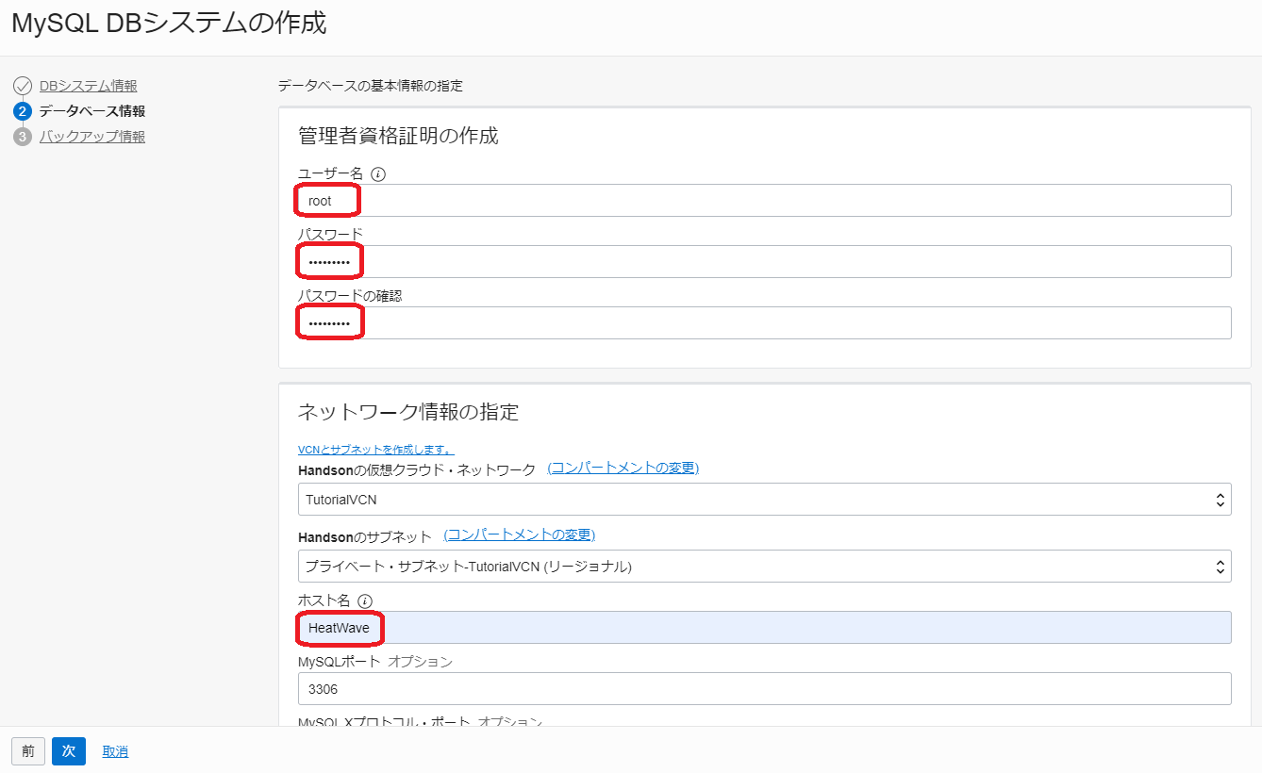Click the step 3 circle icon

tap(23, 137)
